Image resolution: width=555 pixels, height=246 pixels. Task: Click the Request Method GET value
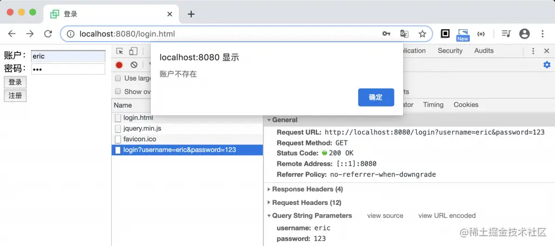(341, 143)
